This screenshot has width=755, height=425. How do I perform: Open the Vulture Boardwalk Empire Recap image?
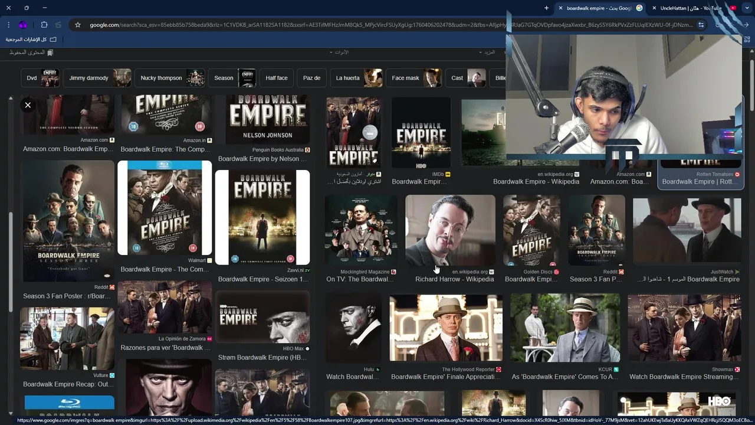pyautogui.click(x=68, y=339)
